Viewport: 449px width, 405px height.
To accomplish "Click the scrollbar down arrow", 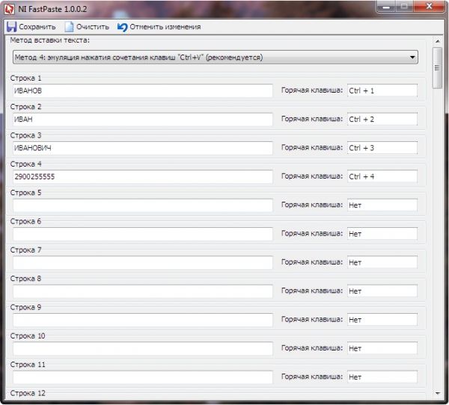I will tap(437, 393).
